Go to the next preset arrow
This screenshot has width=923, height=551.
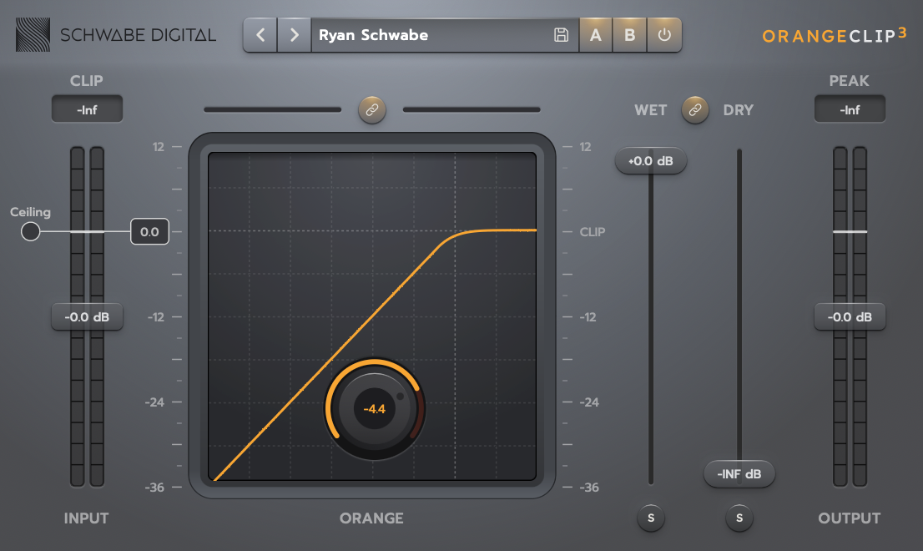pos(295,35)
